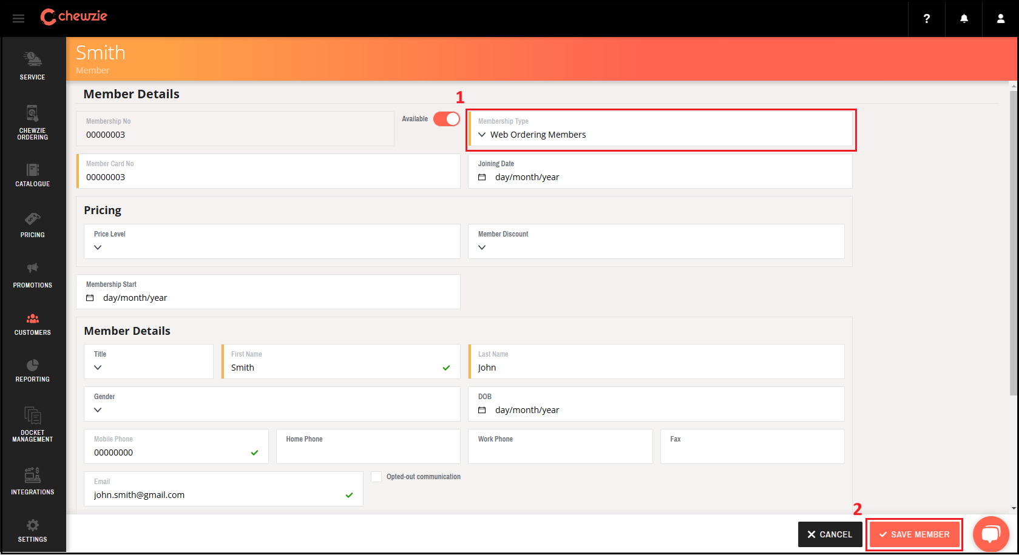Open the Title dropdown

coord(149,362)
